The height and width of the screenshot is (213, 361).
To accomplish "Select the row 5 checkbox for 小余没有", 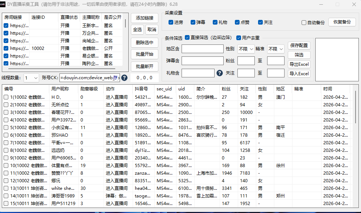I will (6, 128).
